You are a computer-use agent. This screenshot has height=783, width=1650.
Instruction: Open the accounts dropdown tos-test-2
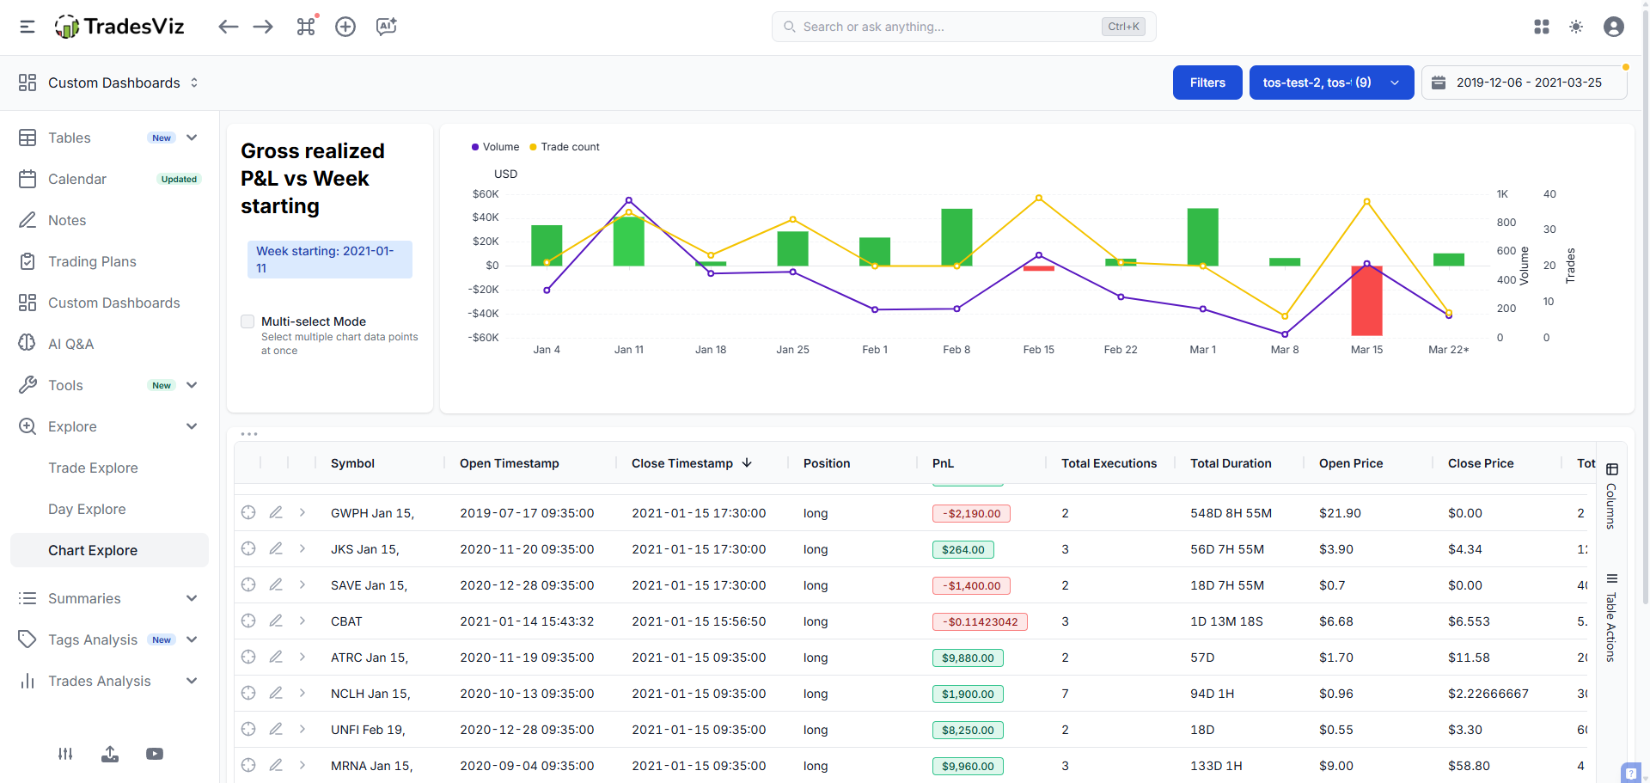[x=1331, y=83]
